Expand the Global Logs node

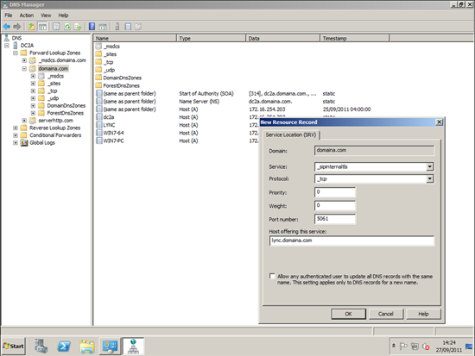pos(16,143)
